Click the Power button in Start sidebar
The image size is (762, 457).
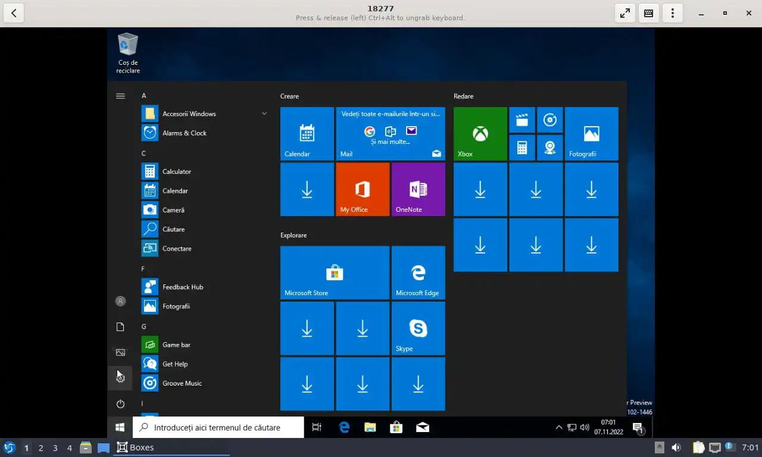[120, 404]
